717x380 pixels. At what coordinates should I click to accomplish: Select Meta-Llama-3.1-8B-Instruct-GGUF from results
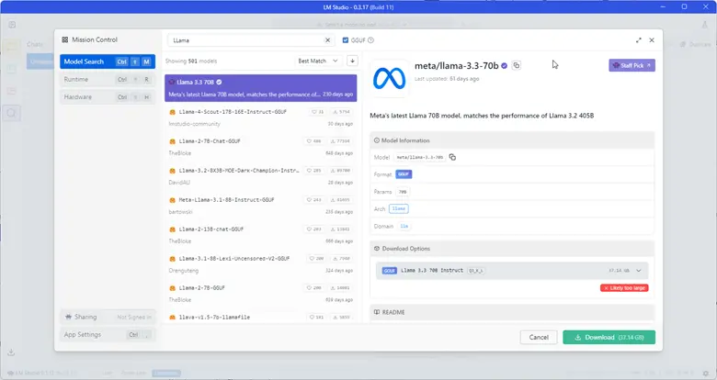pos(226,199)
